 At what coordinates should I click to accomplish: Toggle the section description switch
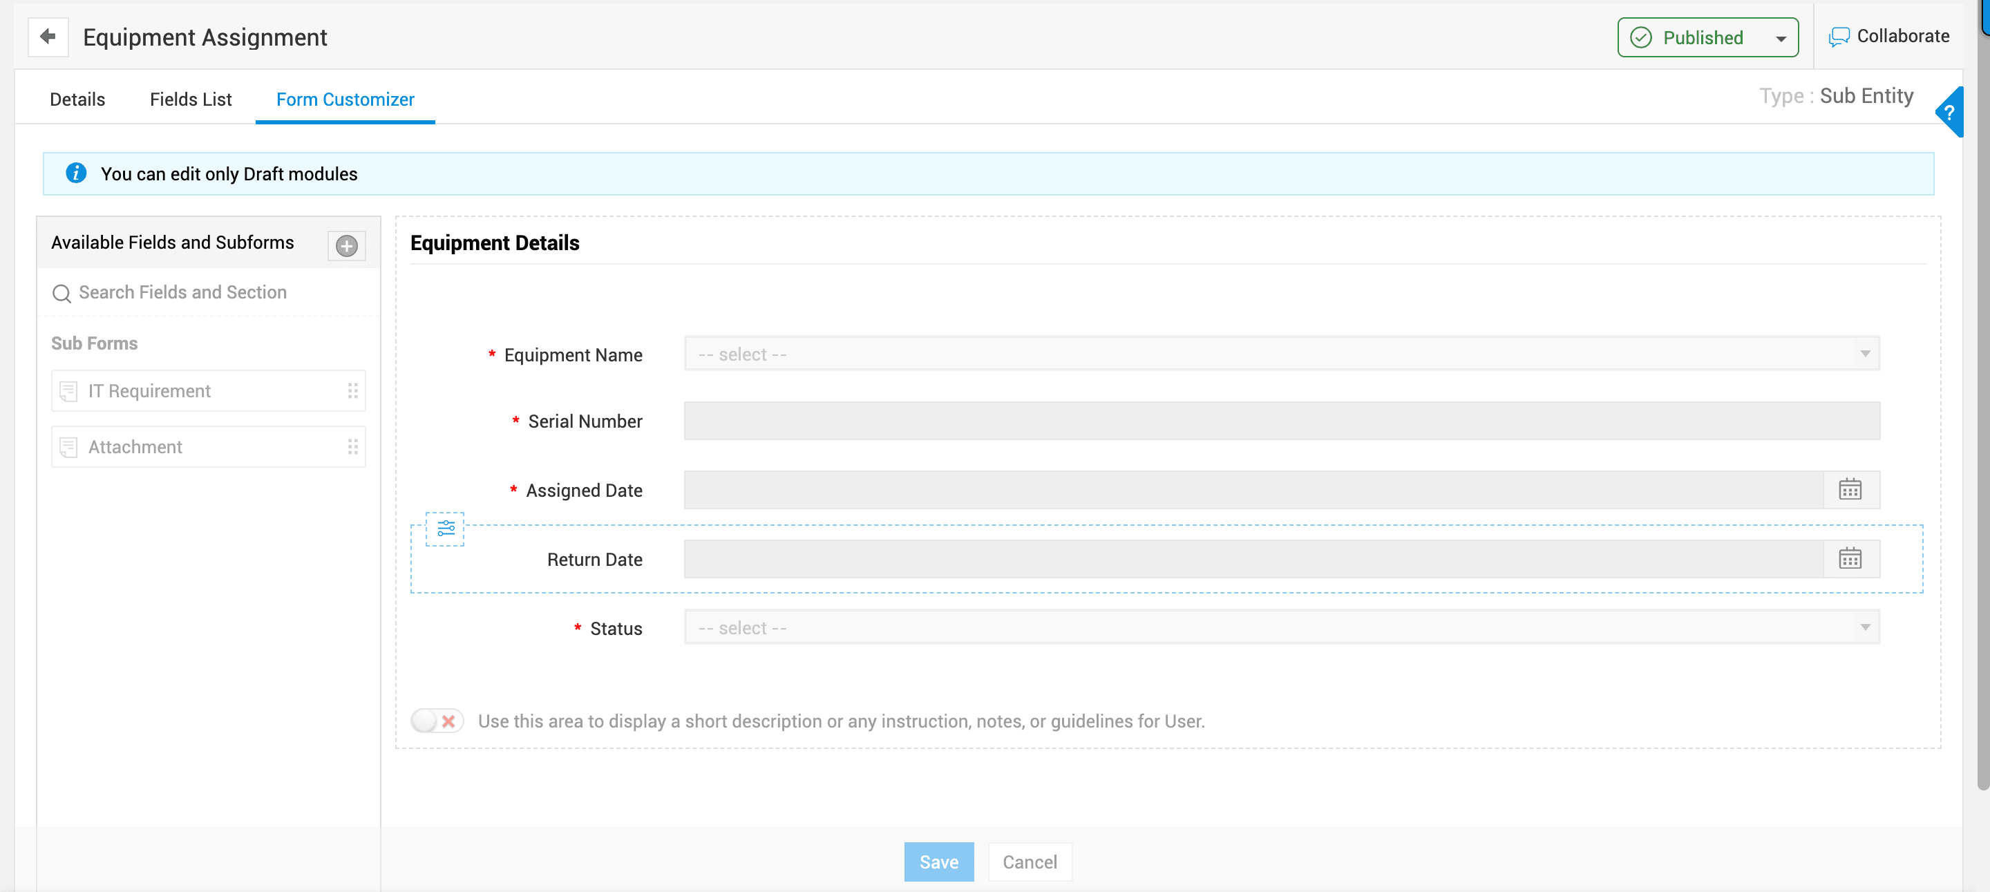point(437,720)
